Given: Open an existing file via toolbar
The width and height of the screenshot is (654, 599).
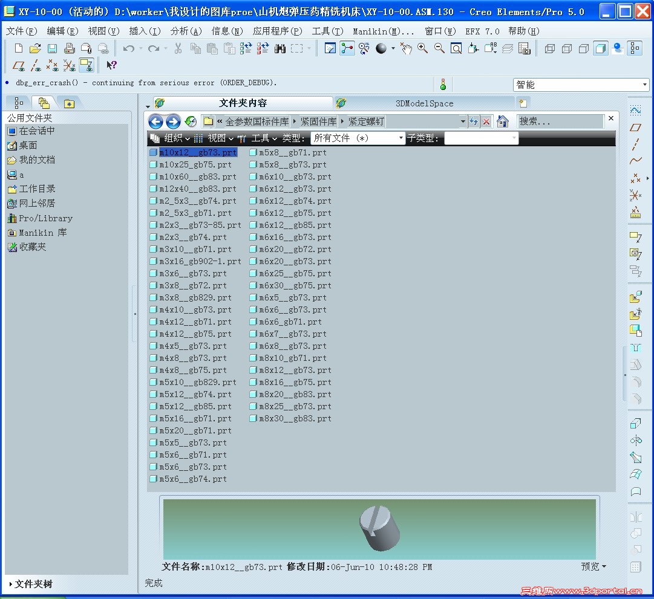Looking at the screenshot, I should pos(35,48).
